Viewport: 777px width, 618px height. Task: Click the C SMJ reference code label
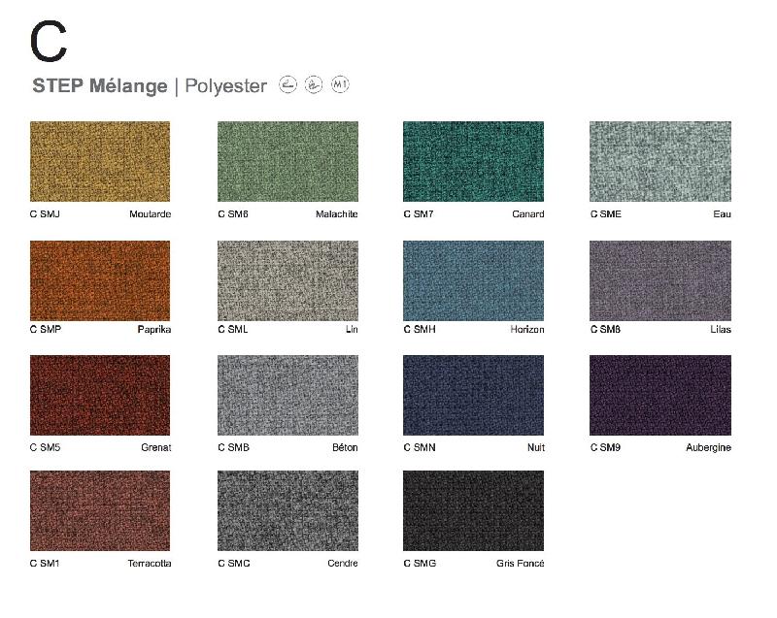click(45, 214)
